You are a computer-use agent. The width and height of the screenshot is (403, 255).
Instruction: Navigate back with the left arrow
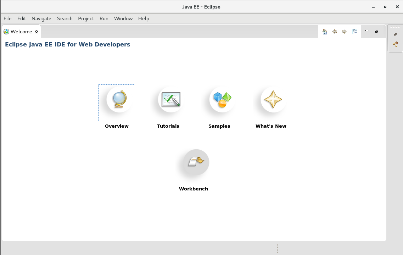335,32
